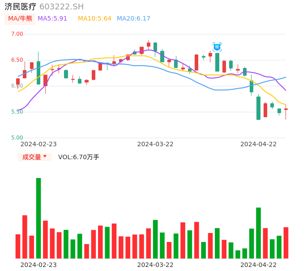Screen dimensions: 307x271
Task: Click the 7.00 price axis label
Action: 17,34
